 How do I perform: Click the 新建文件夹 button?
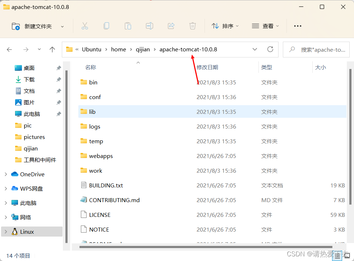(x=32, y=27)
